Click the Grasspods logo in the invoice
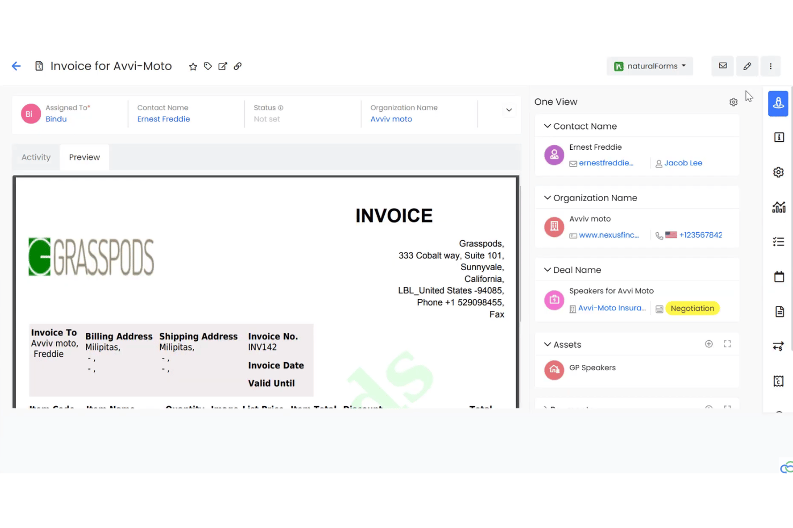This screenshot has height=528, width=793. [x=91, y=257]
